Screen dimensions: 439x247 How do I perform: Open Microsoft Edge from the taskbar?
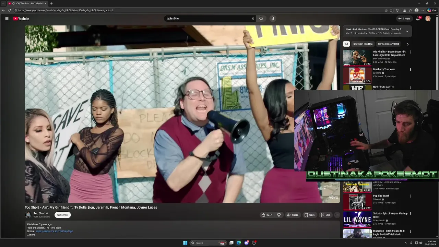point(239,243)
